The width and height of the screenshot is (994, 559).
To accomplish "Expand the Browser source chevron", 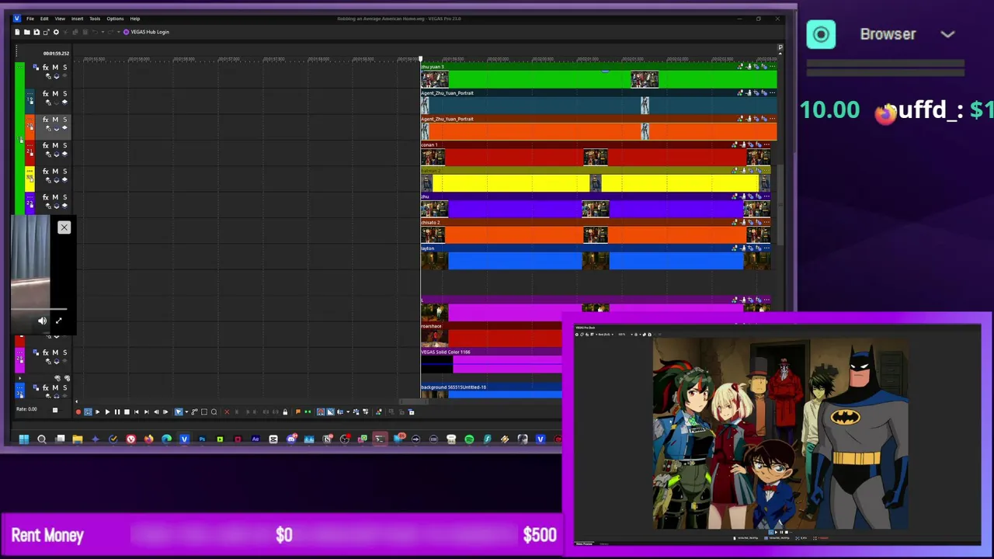I will click(947, 34).
